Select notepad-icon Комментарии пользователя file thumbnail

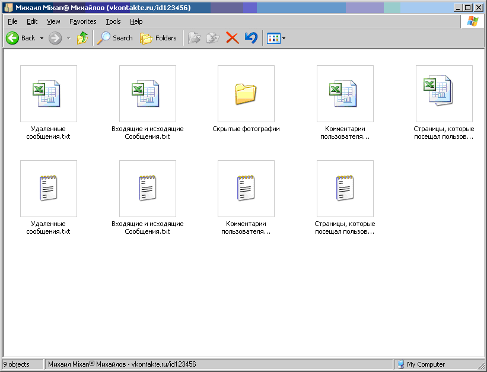[246, 189]
